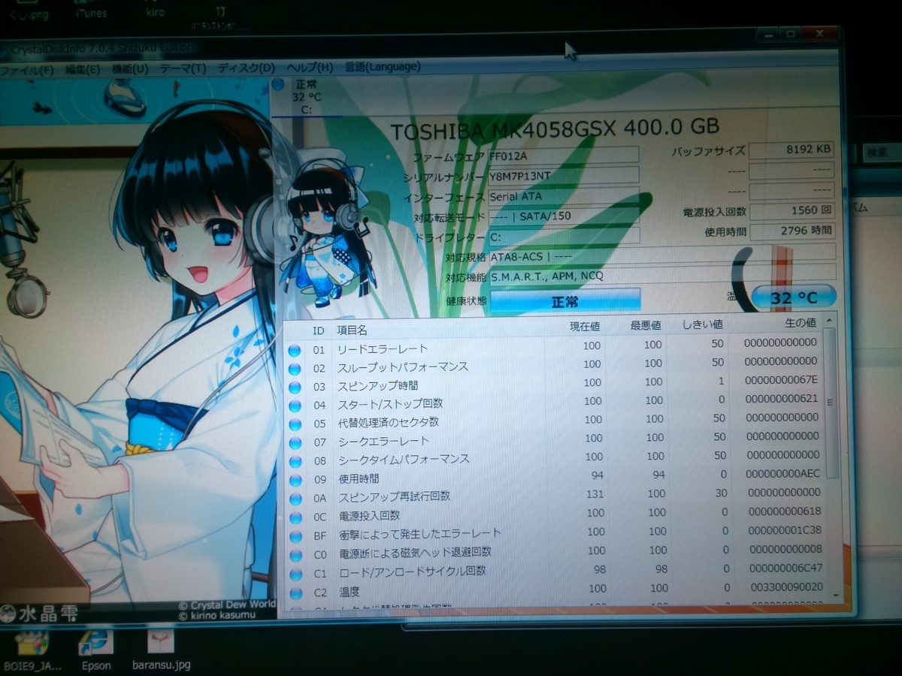Click the TOSHIBA MK4058GSX 400.0 GB title

click(555, 128)
